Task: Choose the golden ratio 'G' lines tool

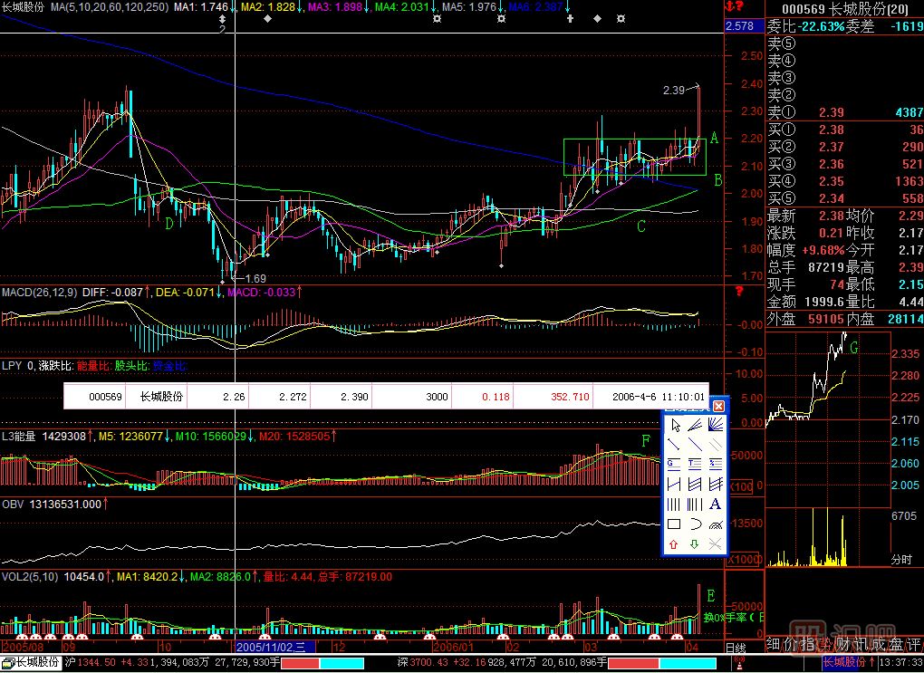Action: pos(674,464)
